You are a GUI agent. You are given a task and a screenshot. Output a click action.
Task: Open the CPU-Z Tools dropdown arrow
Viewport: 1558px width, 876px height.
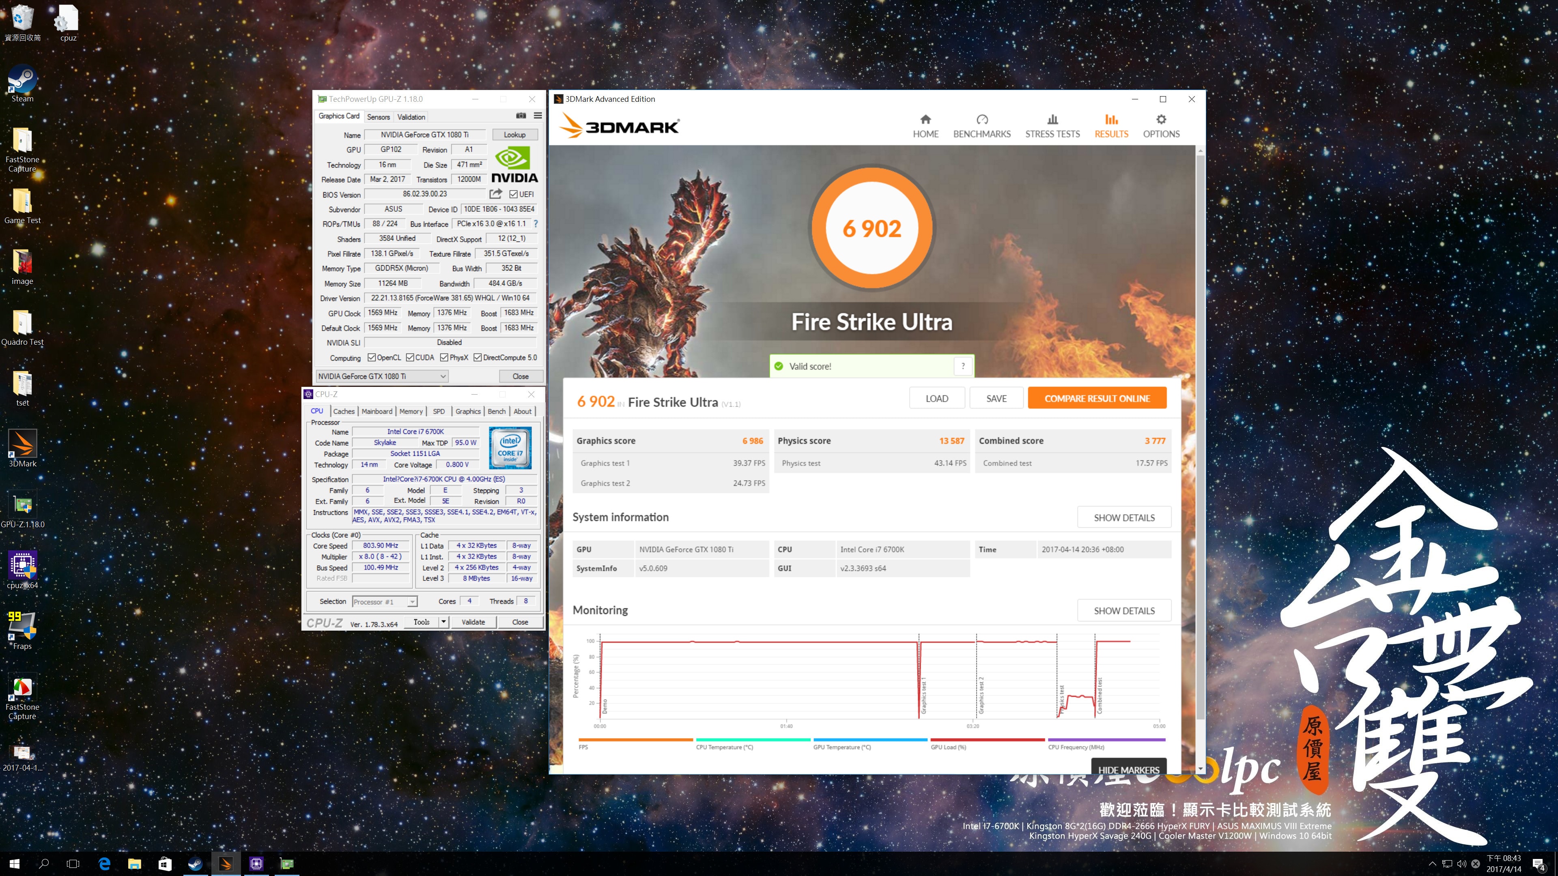443,621
